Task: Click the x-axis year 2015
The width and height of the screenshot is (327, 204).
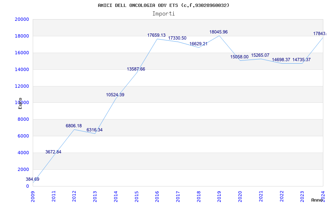Action: click(137, 197)
